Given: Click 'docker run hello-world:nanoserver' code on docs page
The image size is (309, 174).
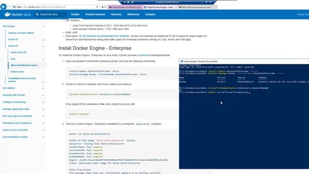Looking at the screenshot, I should pos(90,134).
